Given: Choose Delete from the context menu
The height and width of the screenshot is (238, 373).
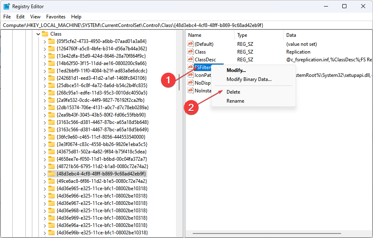Looking at the screenshot, I should click(x=233, y=92).
